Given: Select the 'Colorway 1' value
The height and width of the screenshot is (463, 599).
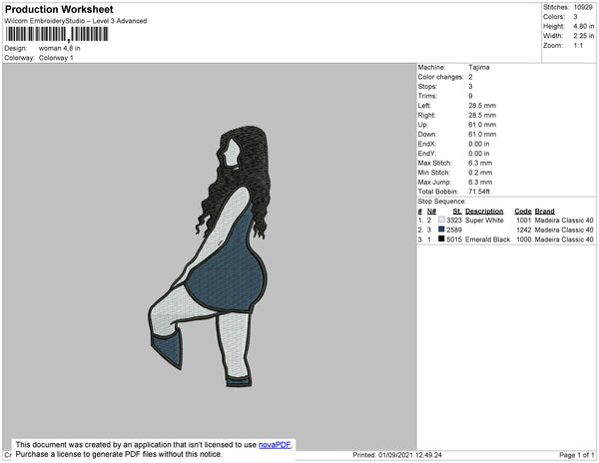Looking at the screenshot, I should pyautogui.click(x=56, y=58).
